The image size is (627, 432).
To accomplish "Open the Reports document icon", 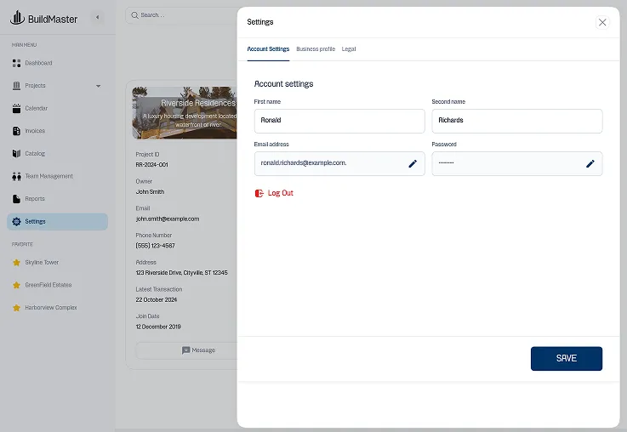I will point(17,199).
